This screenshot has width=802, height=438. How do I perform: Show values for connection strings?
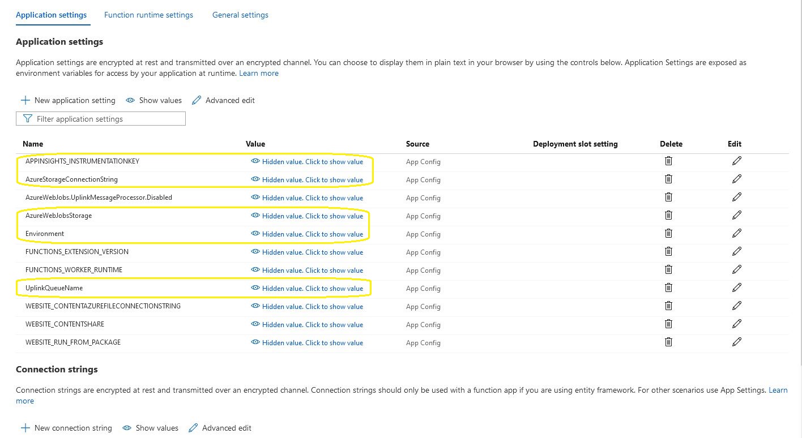[x=150, y=428]
